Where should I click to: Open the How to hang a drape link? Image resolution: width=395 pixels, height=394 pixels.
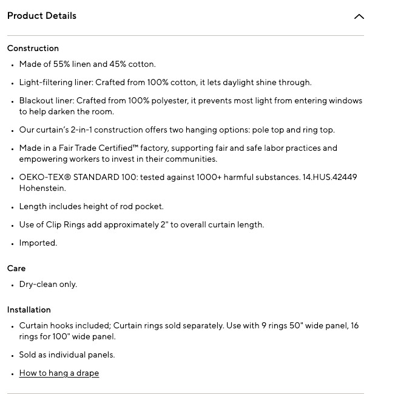click(x=59, y=373)
